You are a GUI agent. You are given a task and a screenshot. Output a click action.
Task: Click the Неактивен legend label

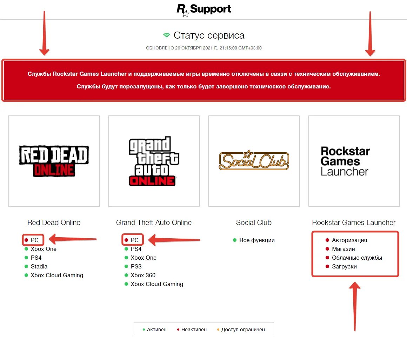(x=194, y=330)
